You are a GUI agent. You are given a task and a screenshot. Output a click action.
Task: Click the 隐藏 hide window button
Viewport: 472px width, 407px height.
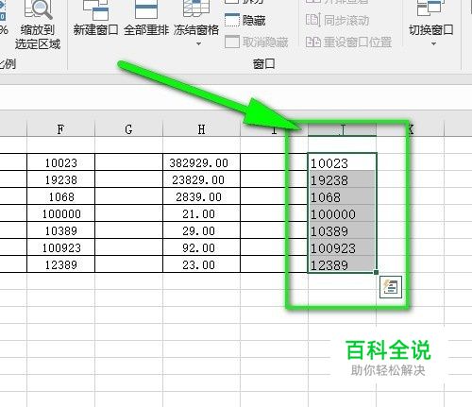pos(245,20)
